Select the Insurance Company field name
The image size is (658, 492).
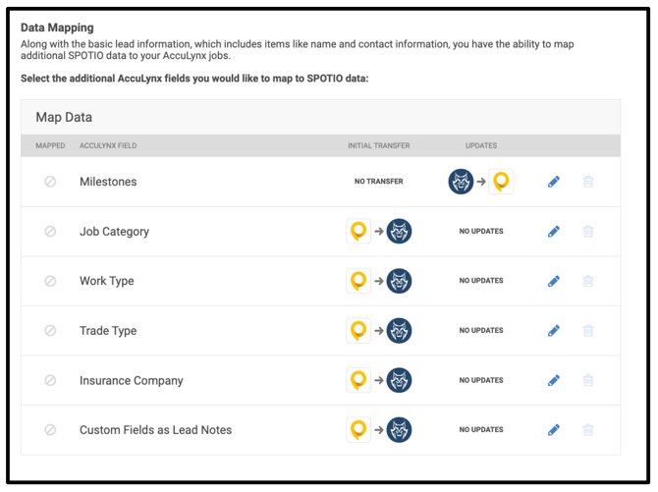(132, 381)
